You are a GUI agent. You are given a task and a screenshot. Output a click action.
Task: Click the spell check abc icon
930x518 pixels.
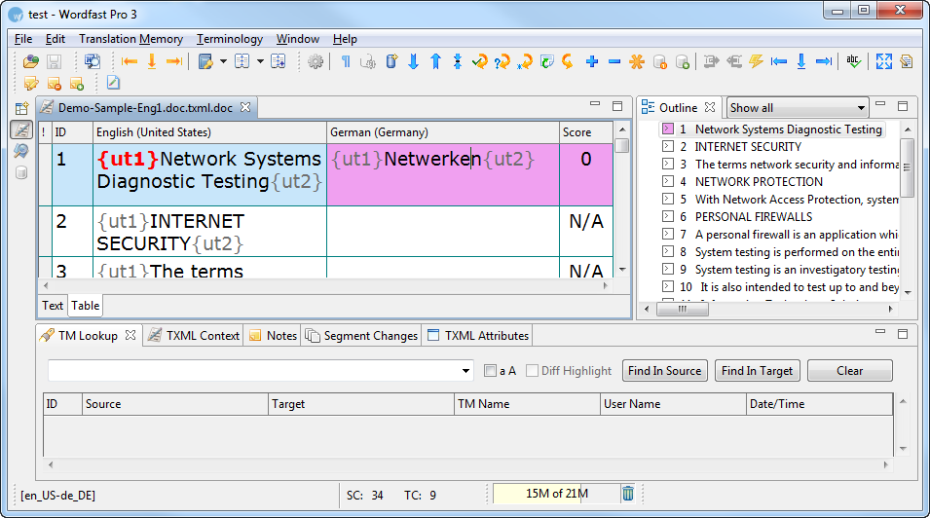[x=854, y=61]
